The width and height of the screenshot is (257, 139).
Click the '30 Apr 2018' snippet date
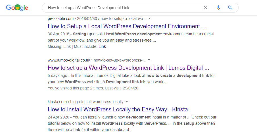tap(58, 34)
